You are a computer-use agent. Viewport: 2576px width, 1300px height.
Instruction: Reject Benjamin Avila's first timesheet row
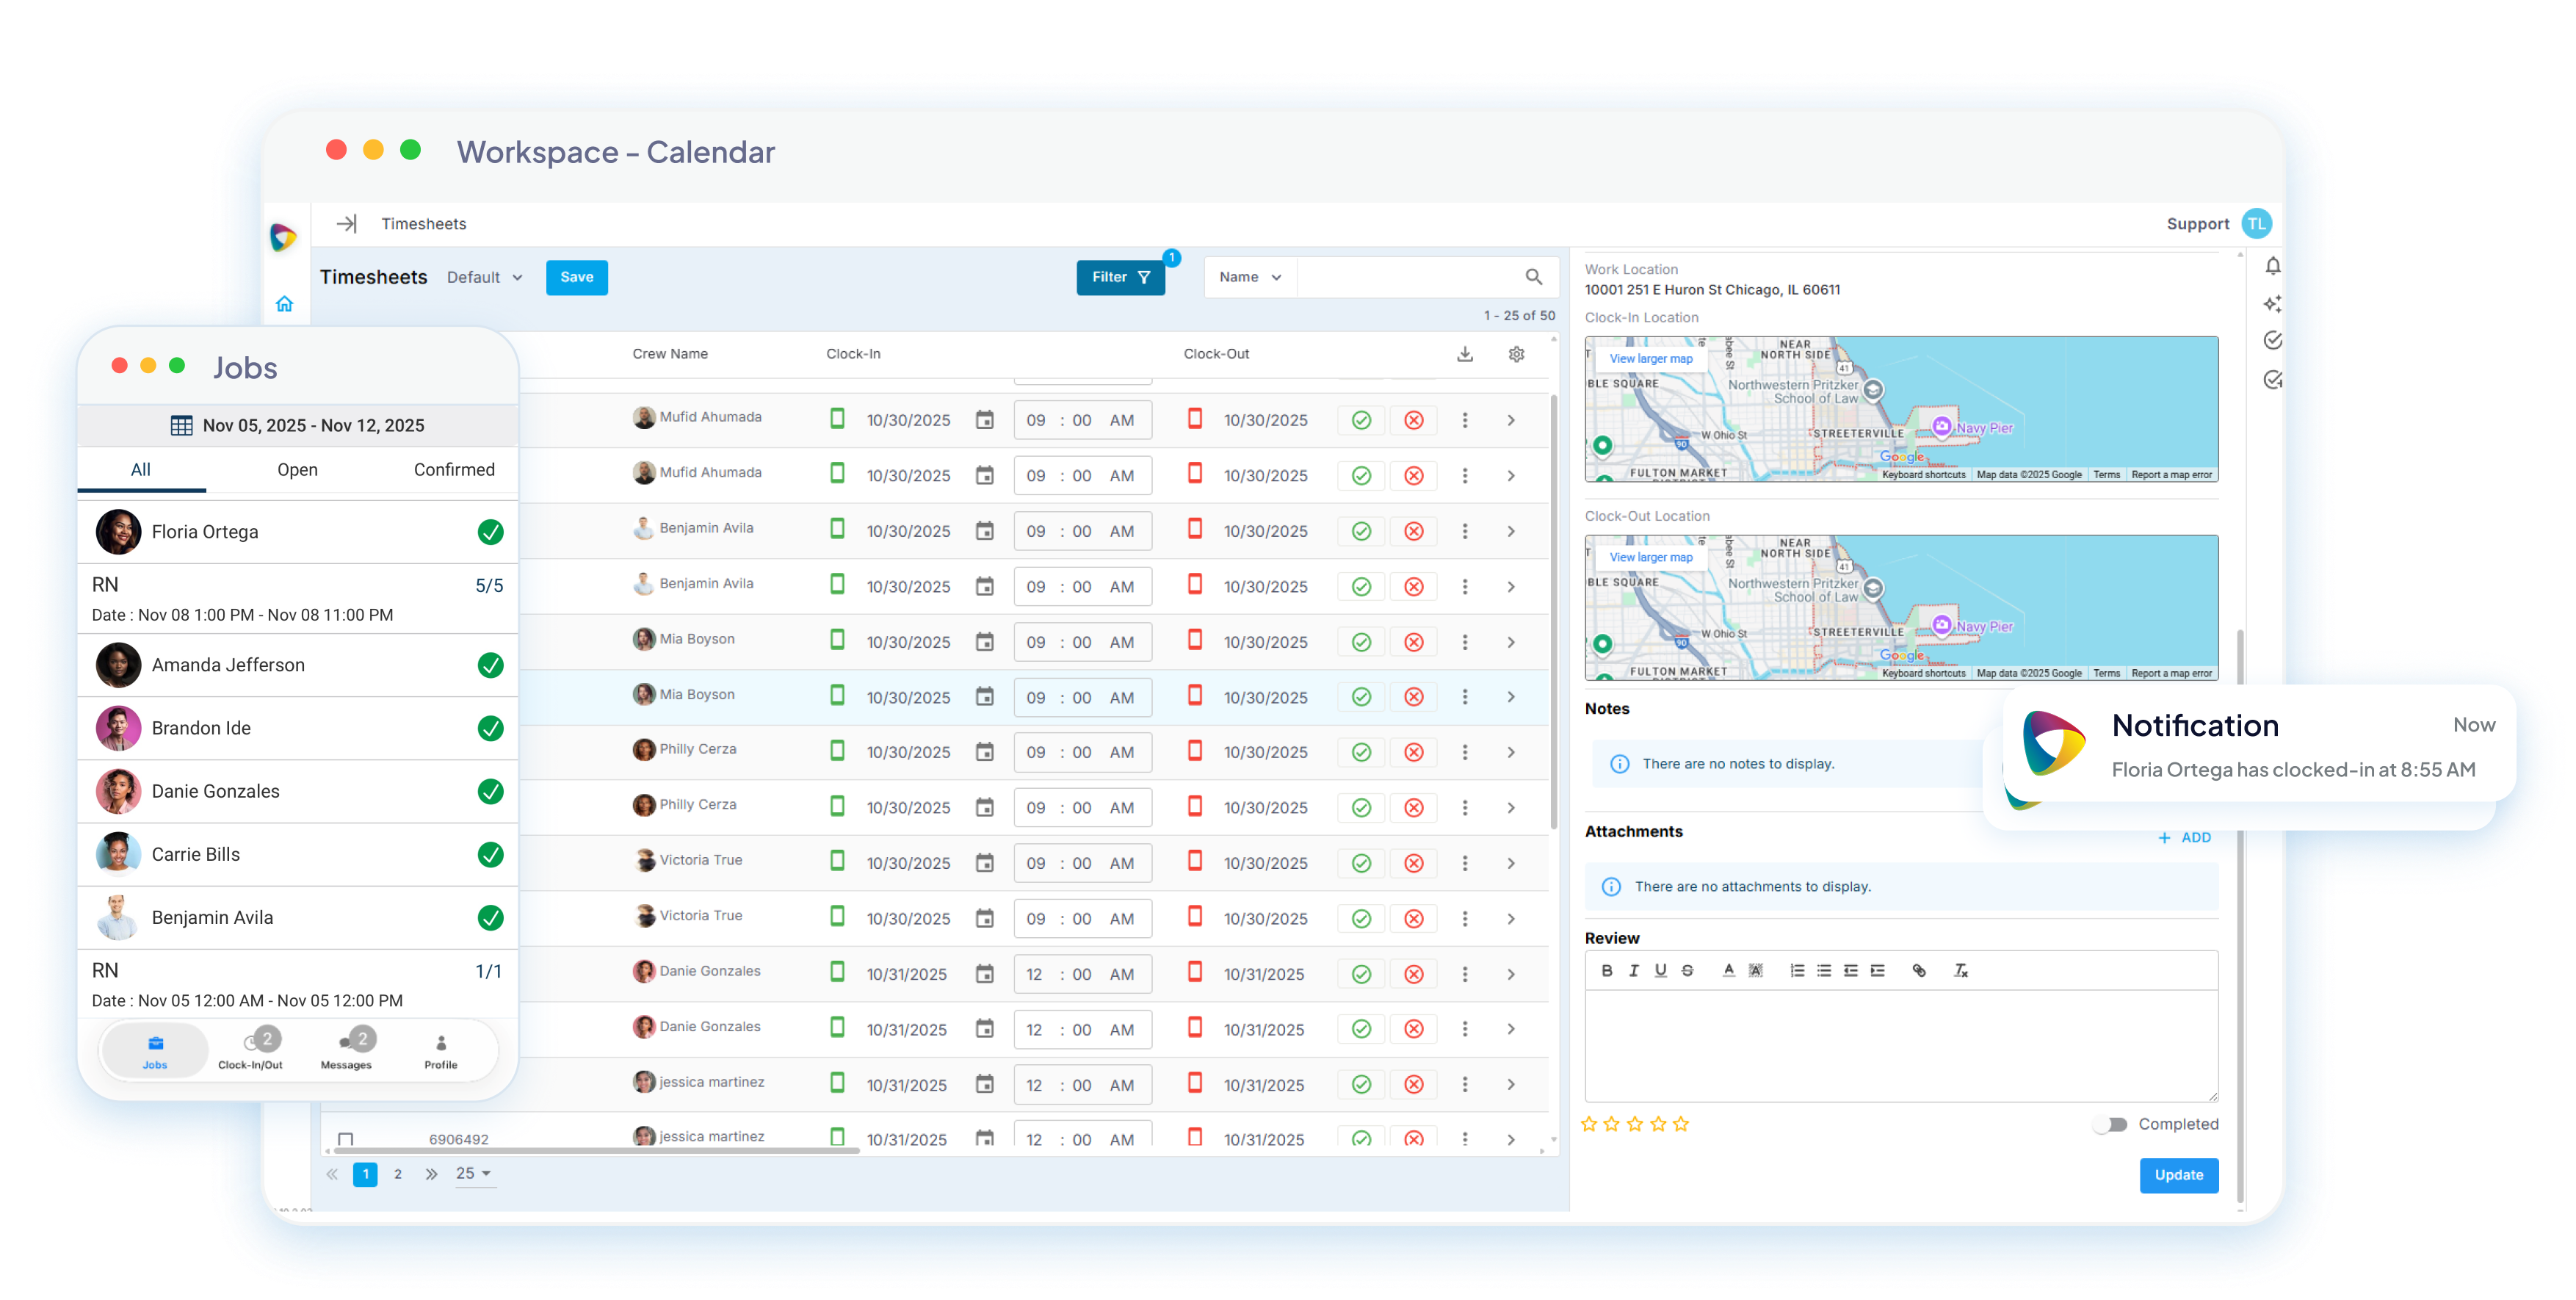(1414, 531)
